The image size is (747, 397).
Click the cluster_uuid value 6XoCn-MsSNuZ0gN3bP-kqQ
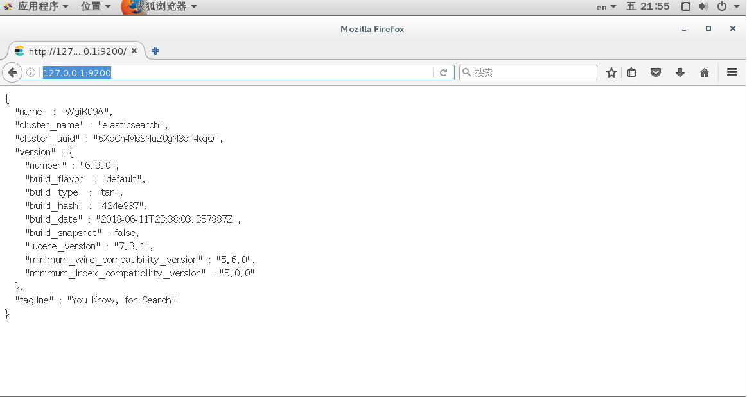click(x=157, y=139)
